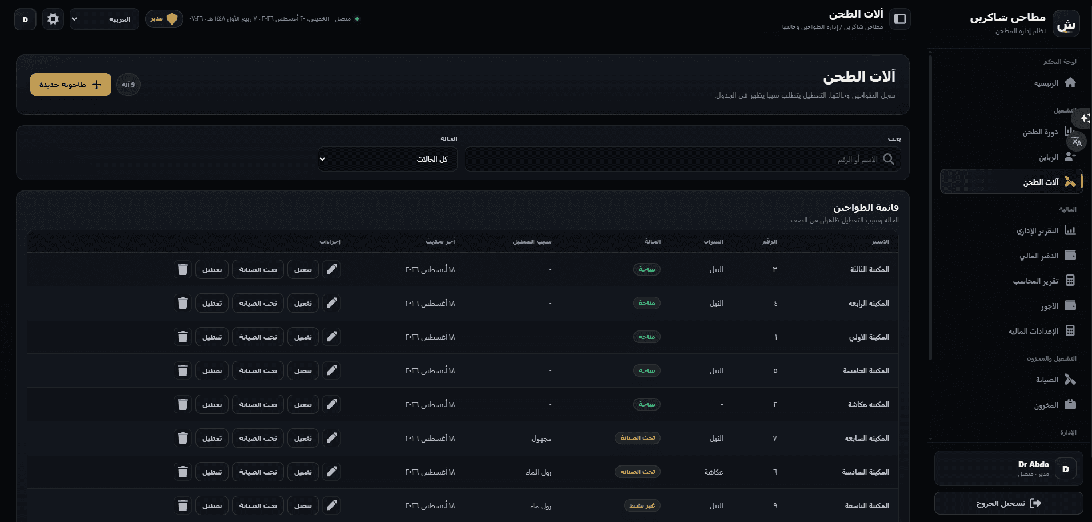1092x522 pixels.
Task: Open المخزون inventory page
Action: click(1011, 405)
